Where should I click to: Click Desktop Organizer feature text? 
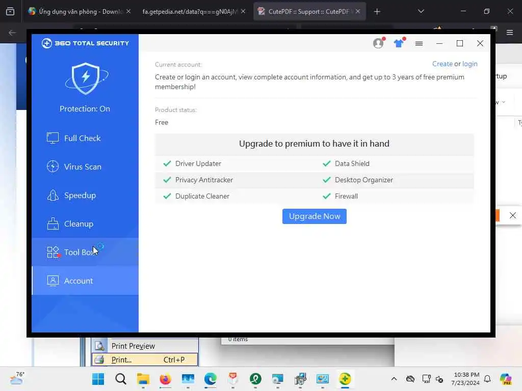click(364, 180)
